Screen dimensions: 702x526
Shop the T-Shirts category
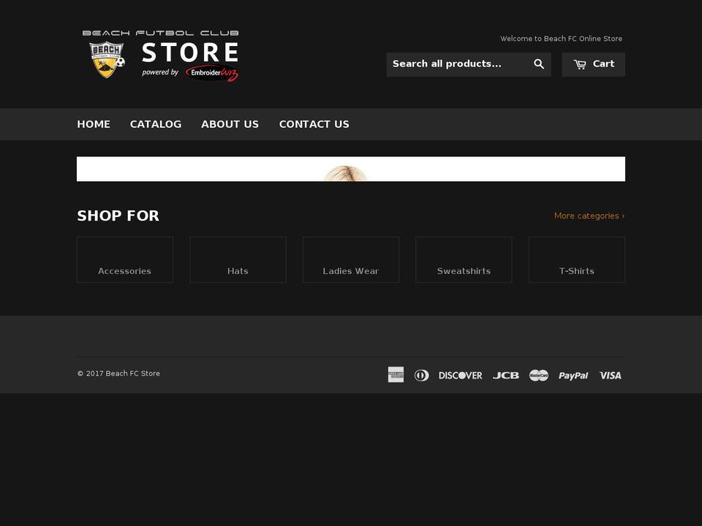[577, 260]
